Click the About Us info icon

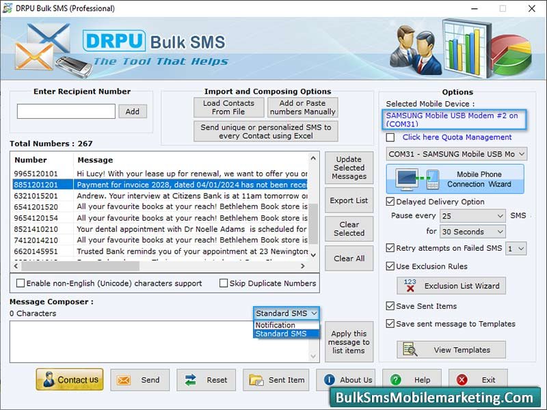coord(330,380)
